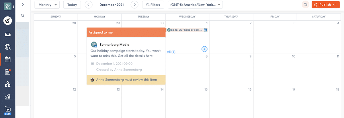Click the search magnifier icon

coord(23,16)
